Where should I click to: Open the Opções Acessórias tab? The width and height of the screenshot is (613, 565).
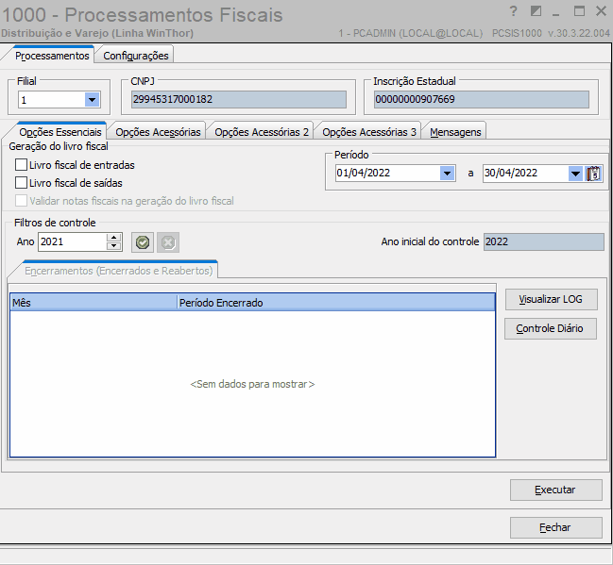(x=158, y=132)
